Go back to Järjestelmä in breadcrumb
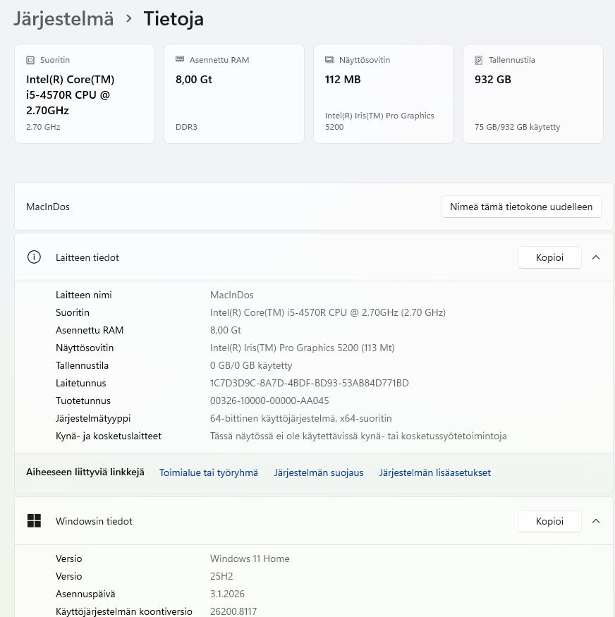 tap(63, 19)
